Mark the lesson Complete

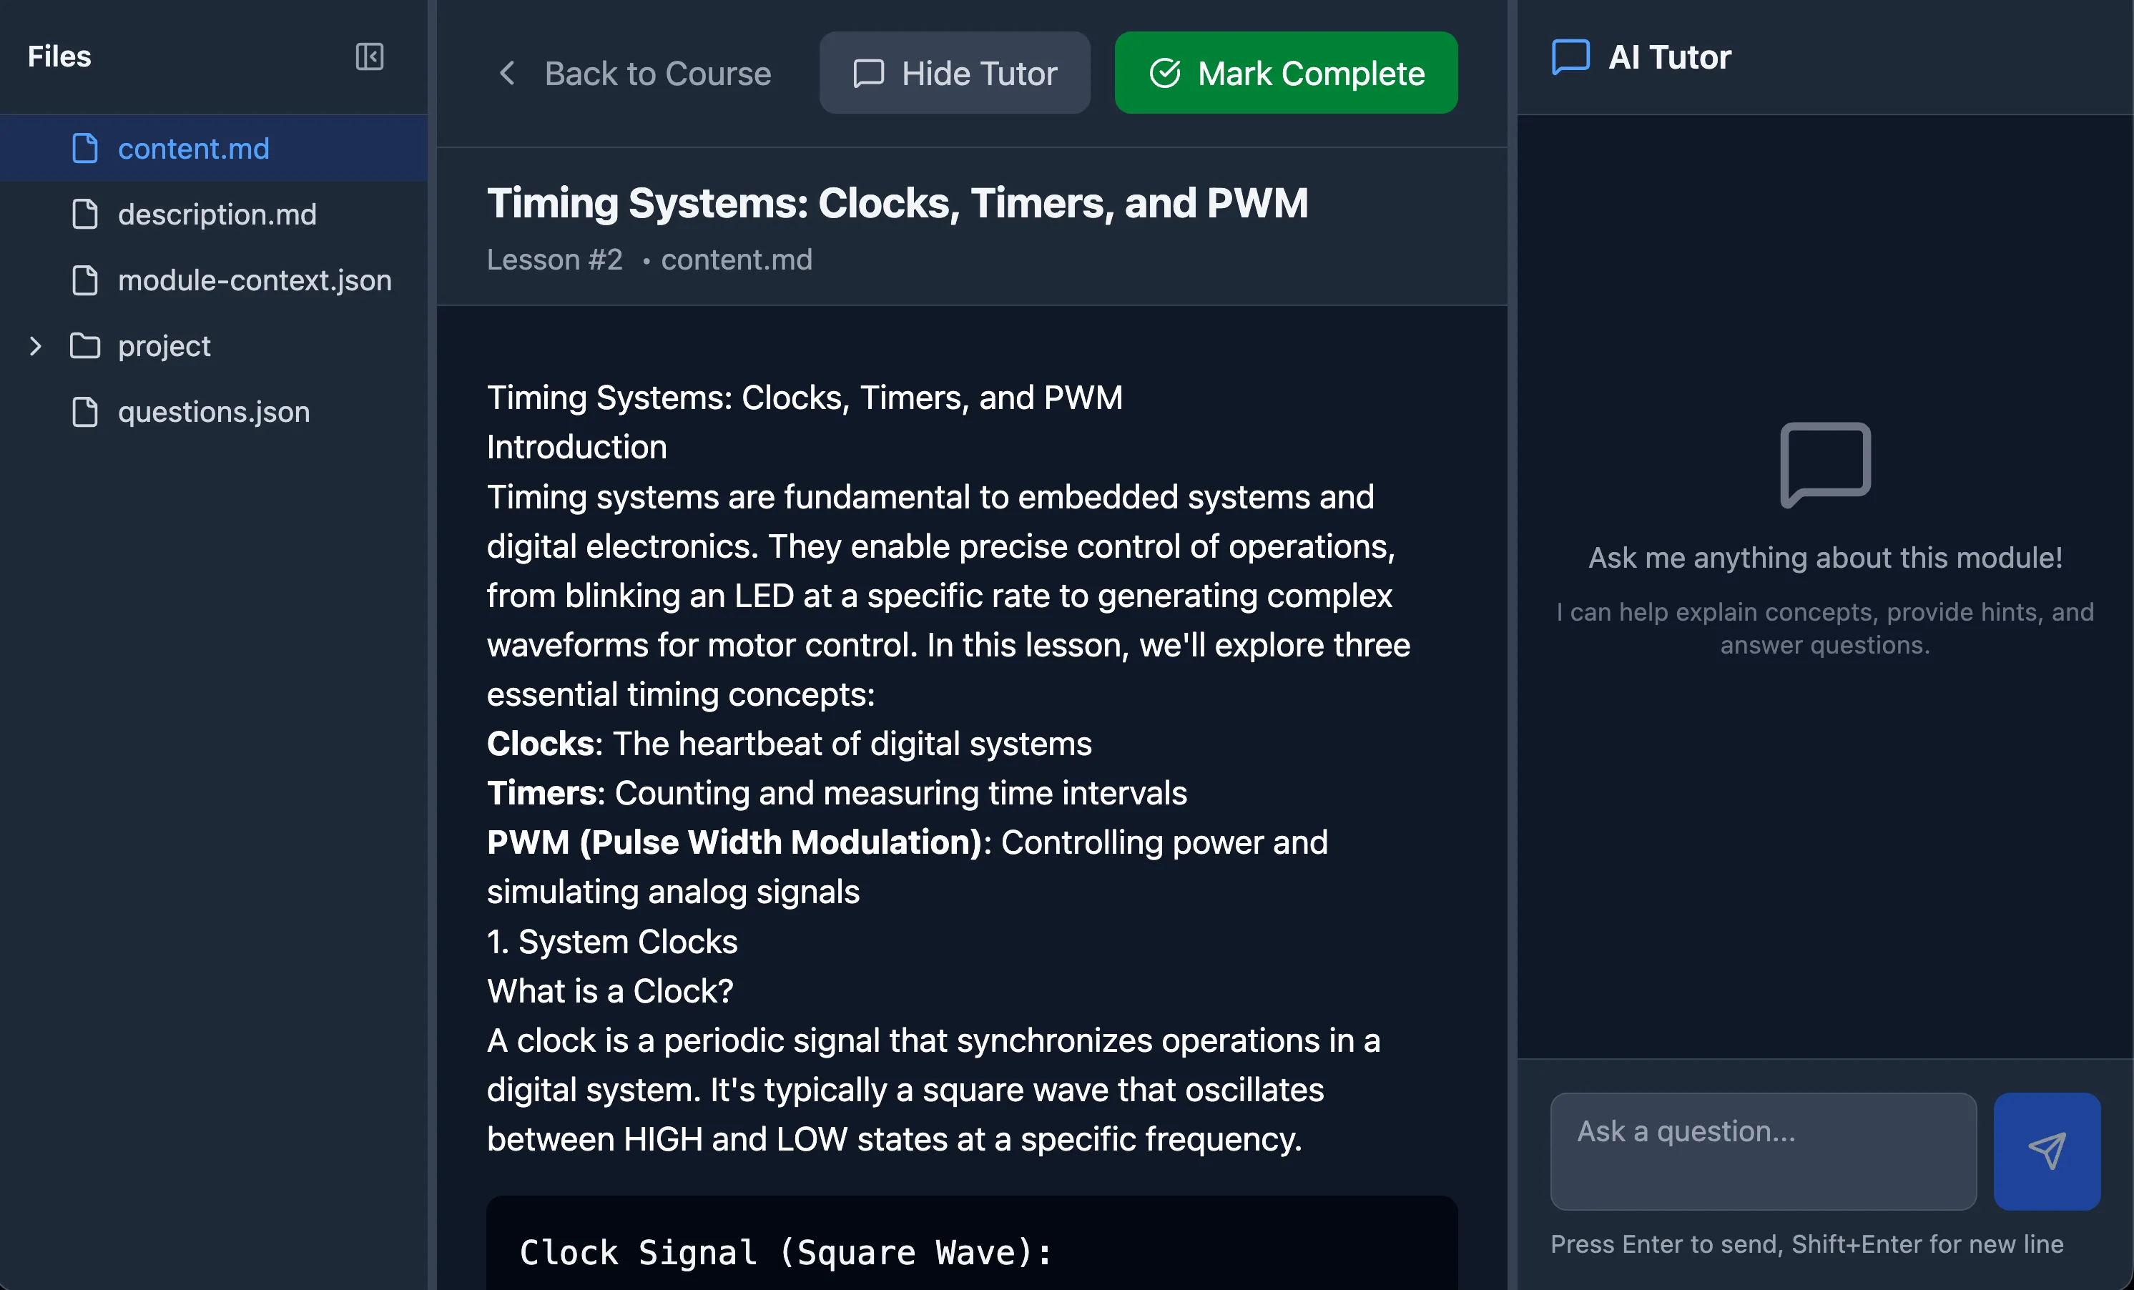tap(1286, 73)
